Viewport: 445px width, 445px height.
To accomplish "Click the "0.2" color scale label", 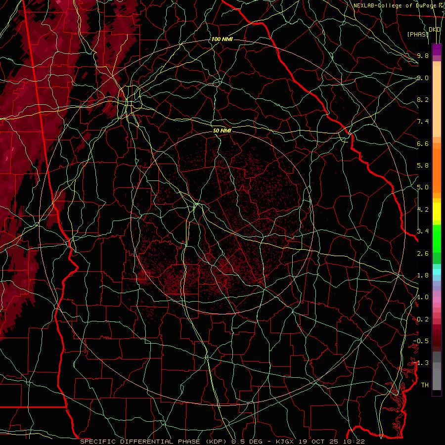I will tap(423, 319).
